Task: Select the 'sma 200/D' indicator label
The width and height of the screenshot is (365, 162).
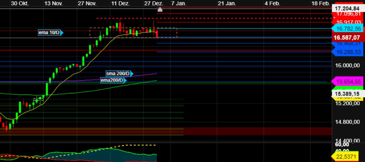Action: pyautogui.click(x=119, y=74)
